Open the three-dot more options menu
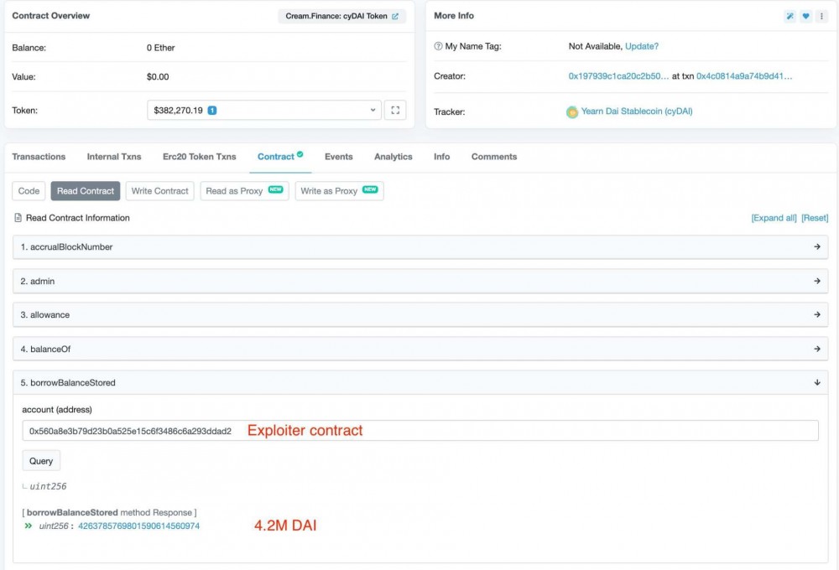The image size is (839, 570). pos(821,16)
